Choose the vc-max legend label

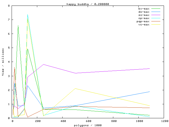pos(144,25)
